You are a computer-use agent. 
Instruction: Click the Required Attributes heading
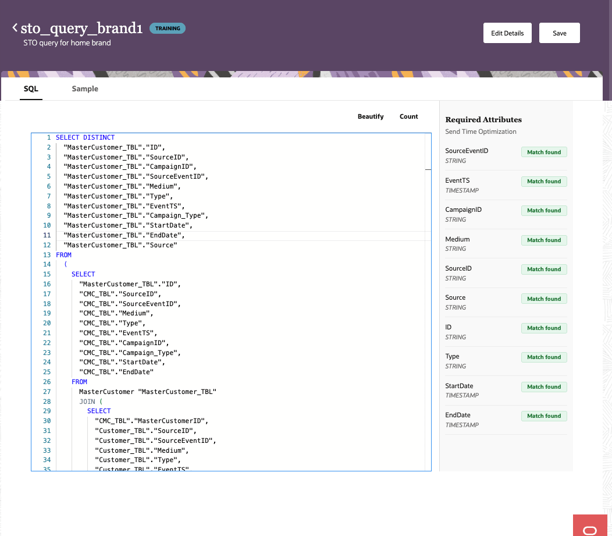pyautogui.click(x=483, y=119)
